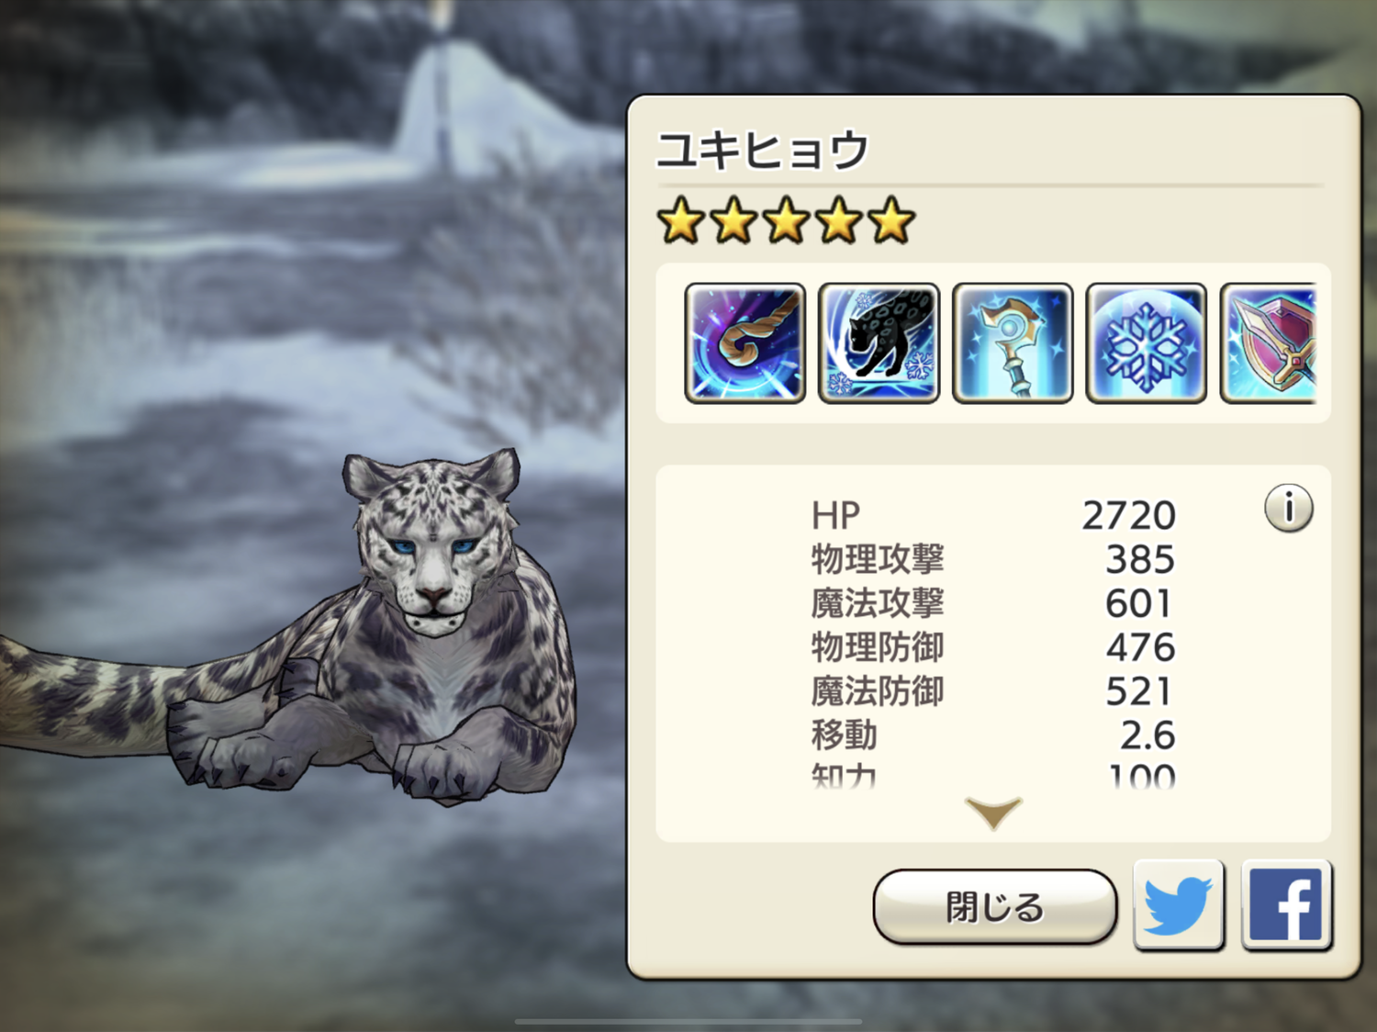Tap the snowflake orb skill icon
The width and height of the screenshot is (1377, 1032).
point(1146,342)
